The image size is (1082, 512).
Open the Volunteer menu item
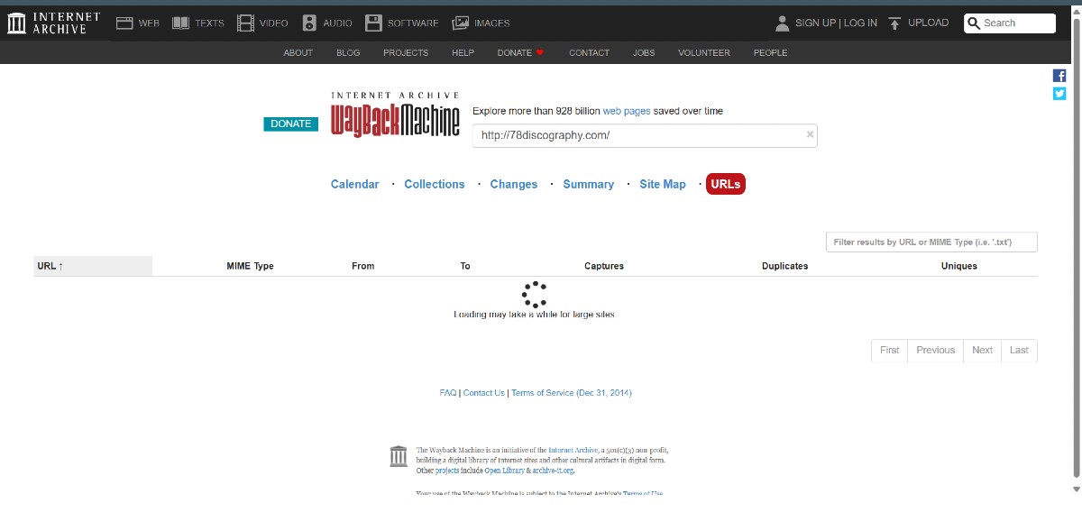[x=704, y=53]
